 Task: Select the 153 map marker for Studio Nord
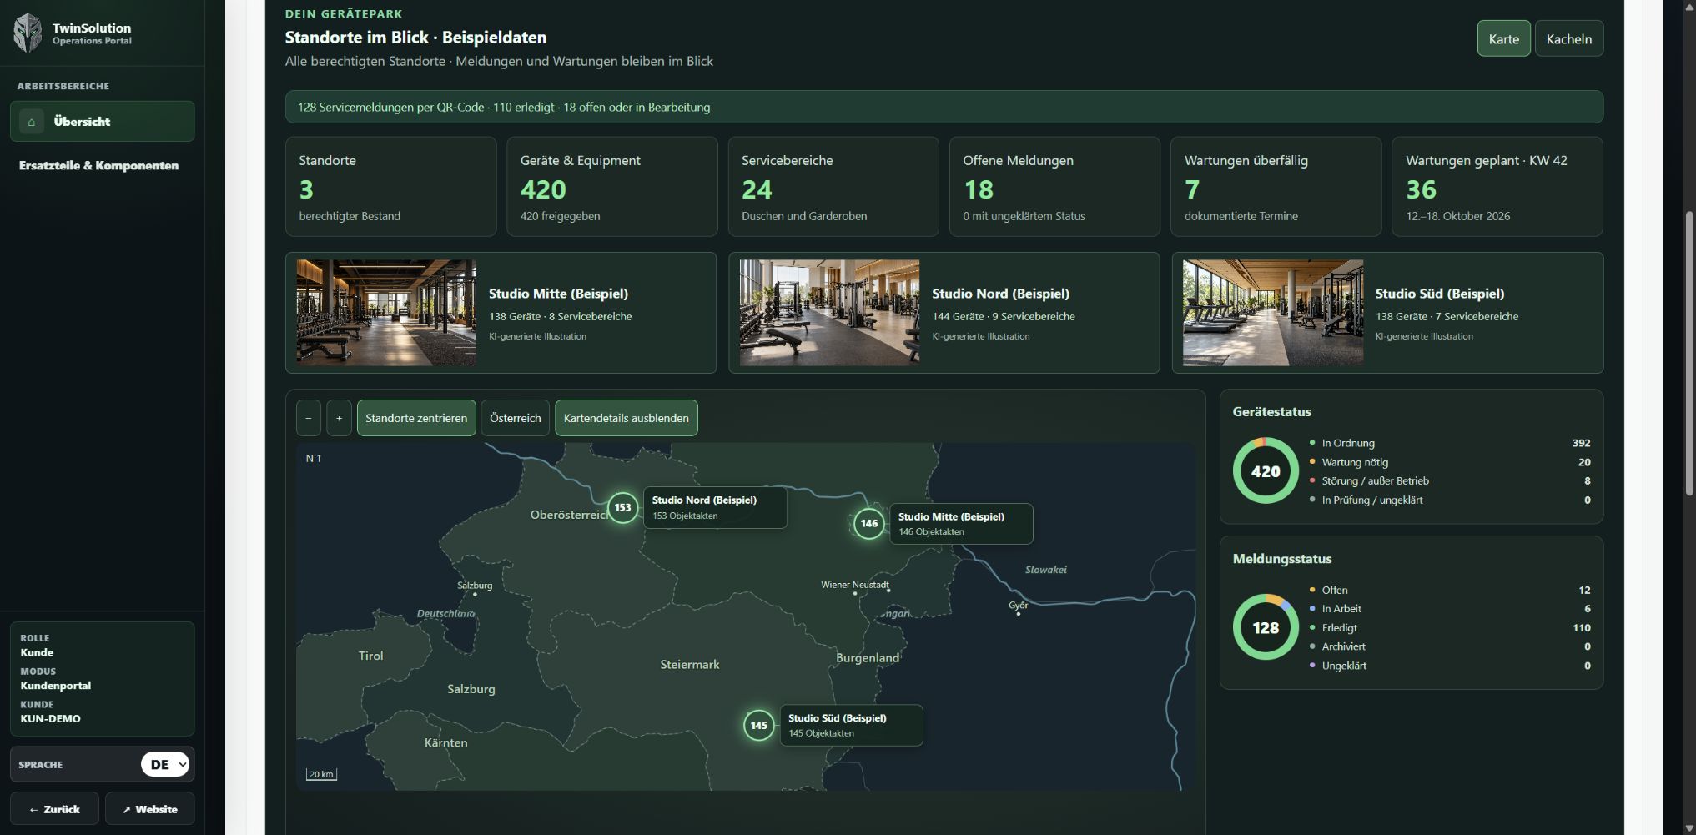pos(622,507)
